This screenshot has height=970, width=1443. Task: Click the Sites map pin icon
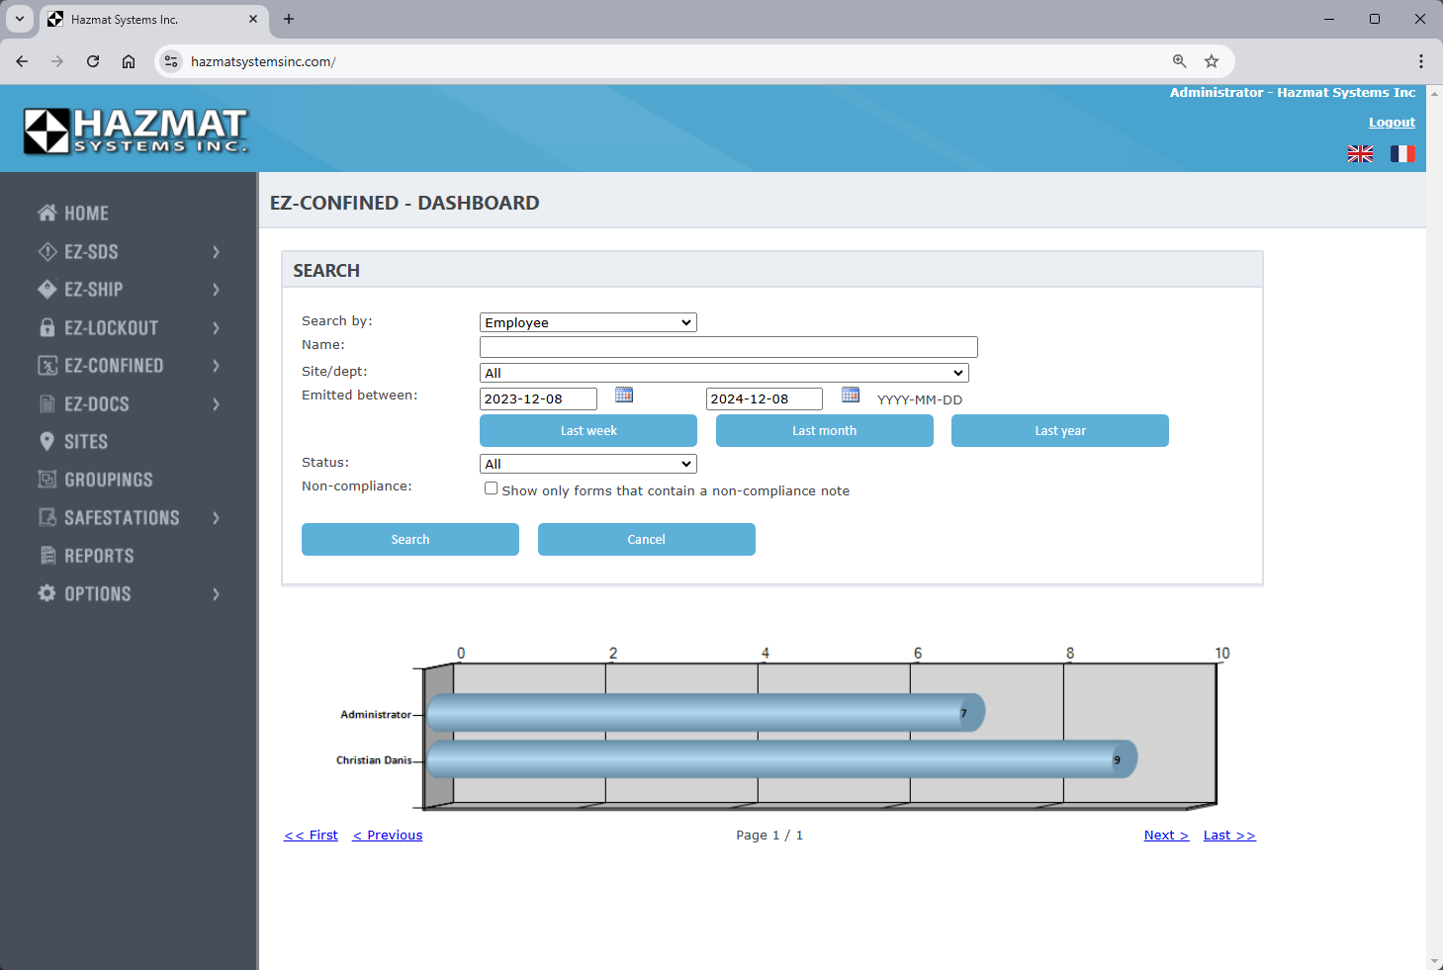pyautogui.click(x=46, y=442)
